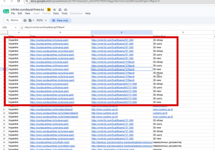Click the greyed Extensions menu
Viewport: 215px width, 150px height.
click(x=76, y=13)
